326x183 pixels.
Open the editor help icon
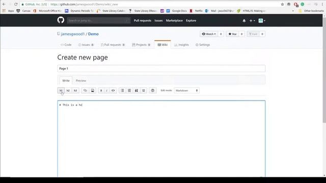153,90
